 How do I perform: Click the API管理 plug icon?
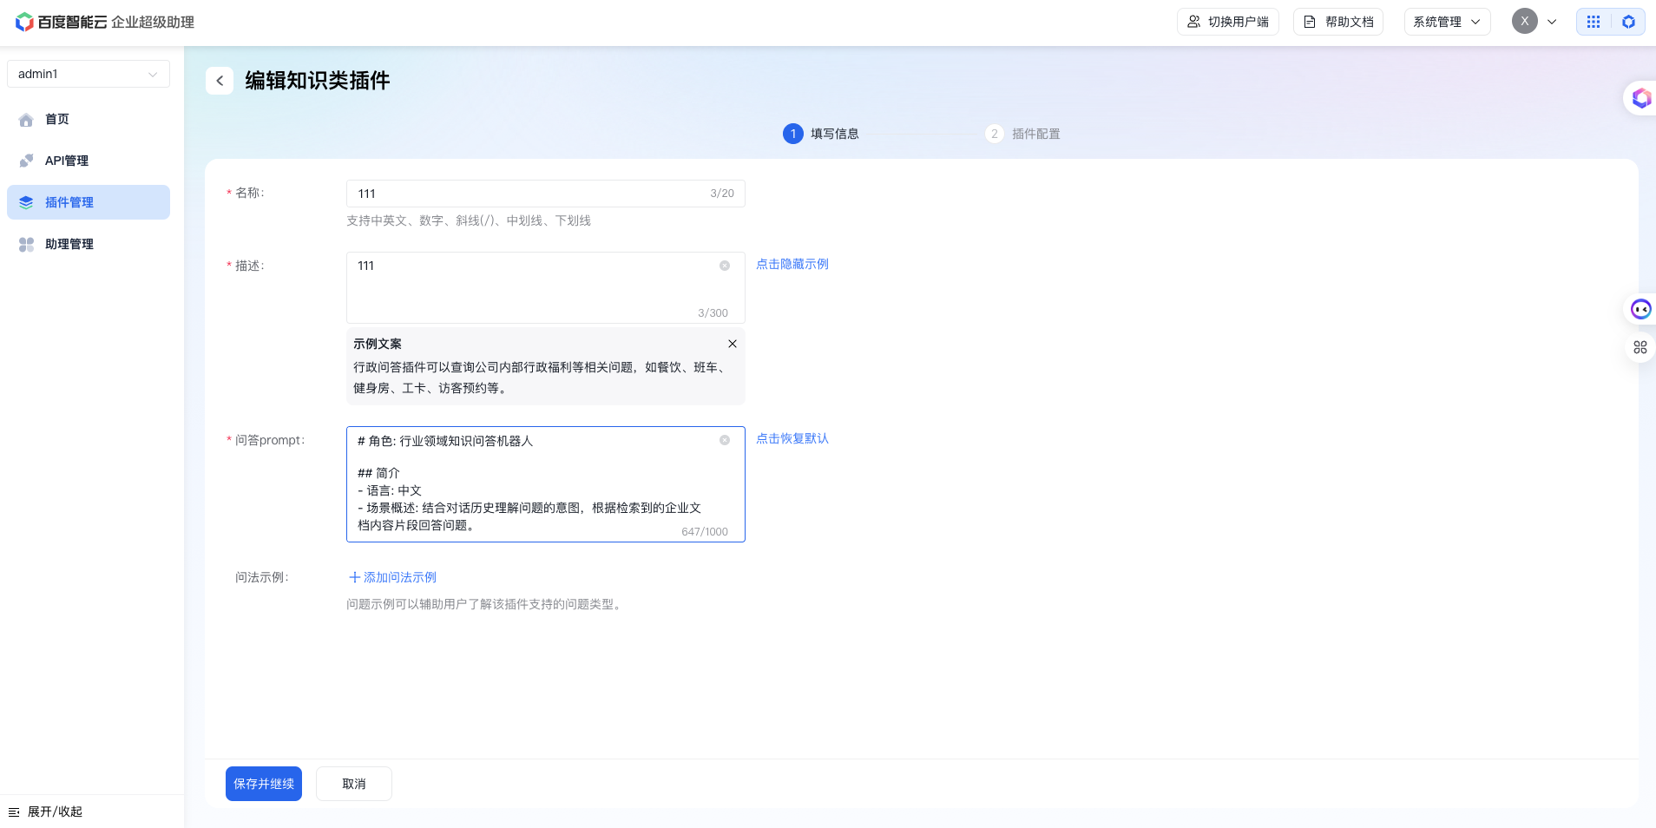[x=26, y=161]
